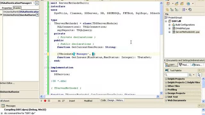Select the Events tab in Object Inspector
Screen dimensions: 205x115
tap(17, 8)
